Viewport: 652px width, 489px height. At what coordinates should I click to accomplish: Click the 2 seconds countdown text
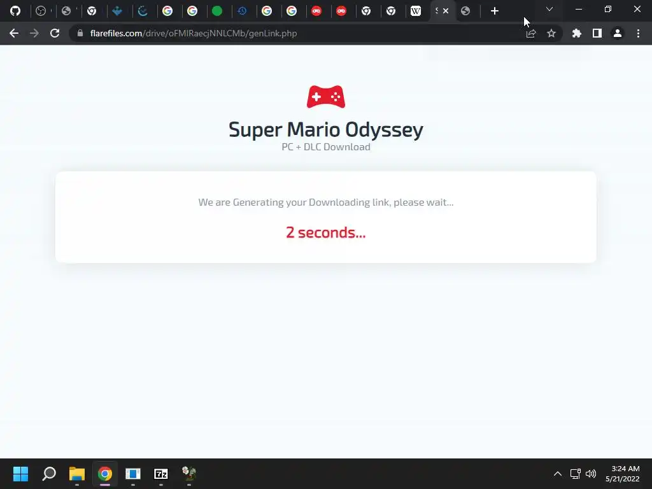pyautogui.click(x=326, y=232)
